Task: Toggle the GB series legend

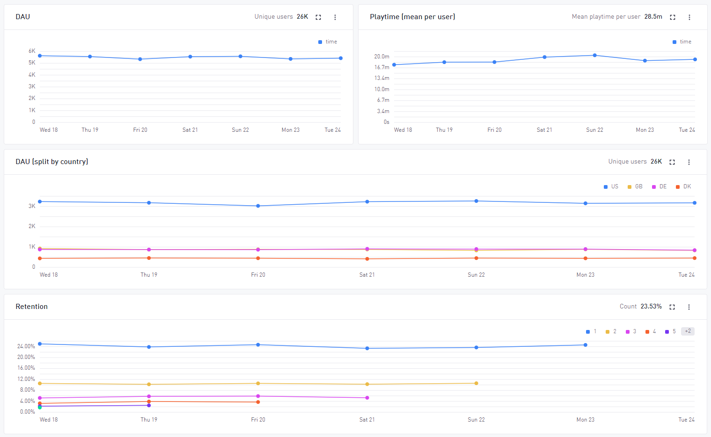Action: click(x=635, y=186)
